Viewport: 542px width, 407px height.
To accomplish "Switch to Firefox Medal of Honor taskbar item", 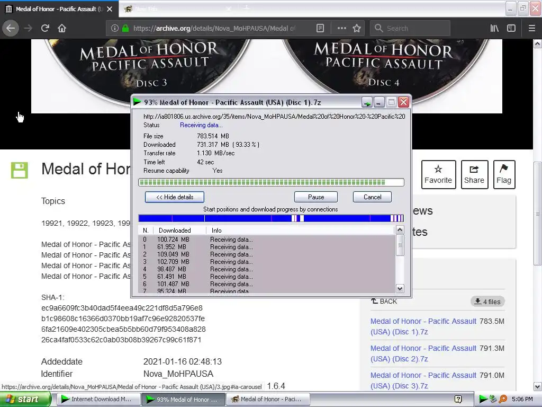I will (x=268, y=399).
